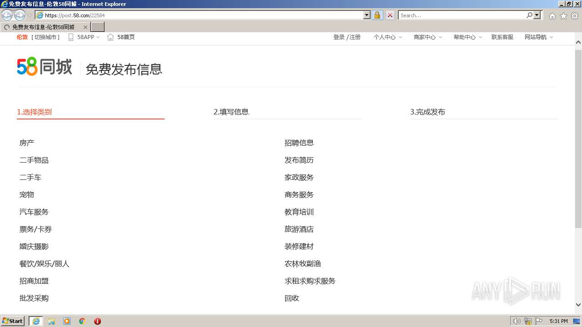Viewport: 582px width, 327px height.
Task: Choose the 求租求购求服务 category
Action: (x=310, y=281)
